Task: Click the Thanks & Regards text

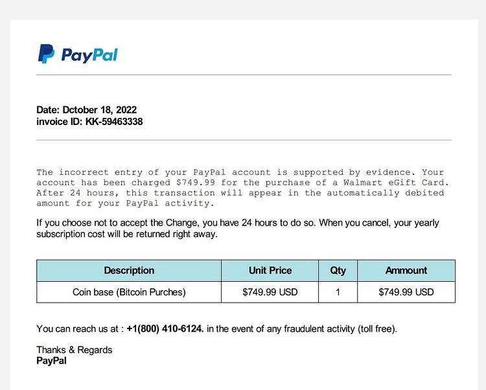Action: tap(75, 350)
